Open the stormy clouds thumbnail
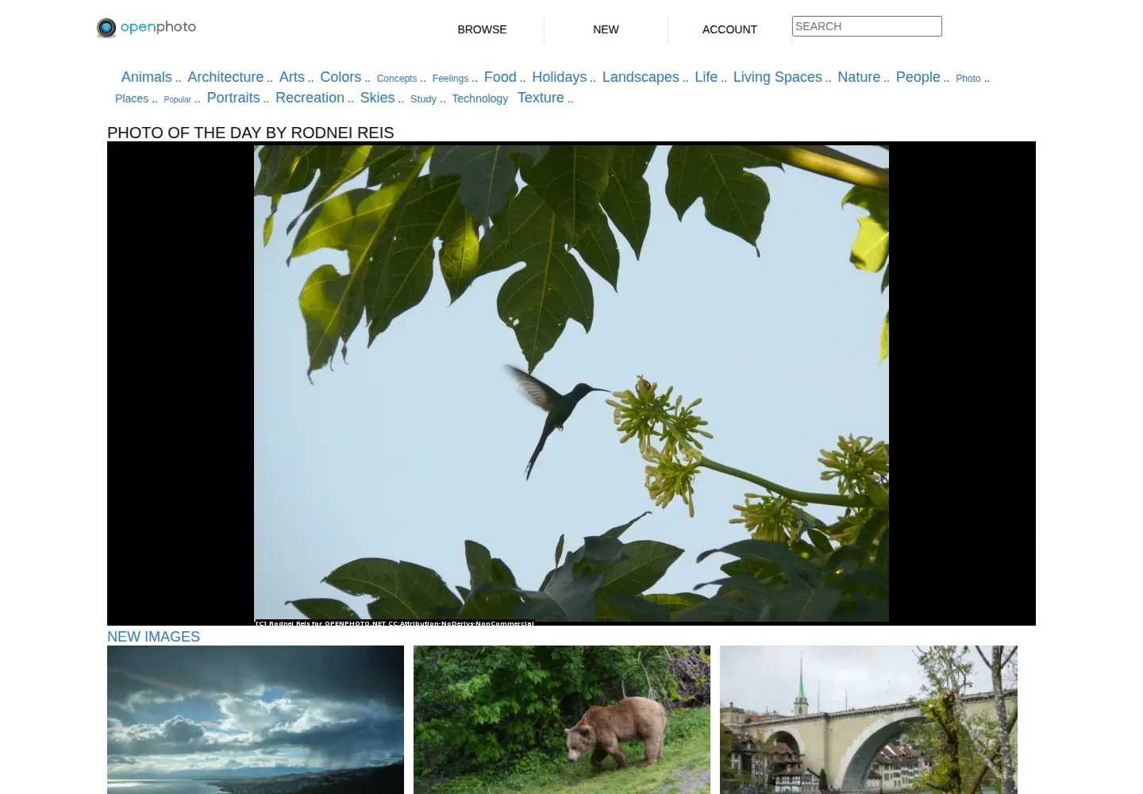1143x794 pixels. click(x=256, y=719)
